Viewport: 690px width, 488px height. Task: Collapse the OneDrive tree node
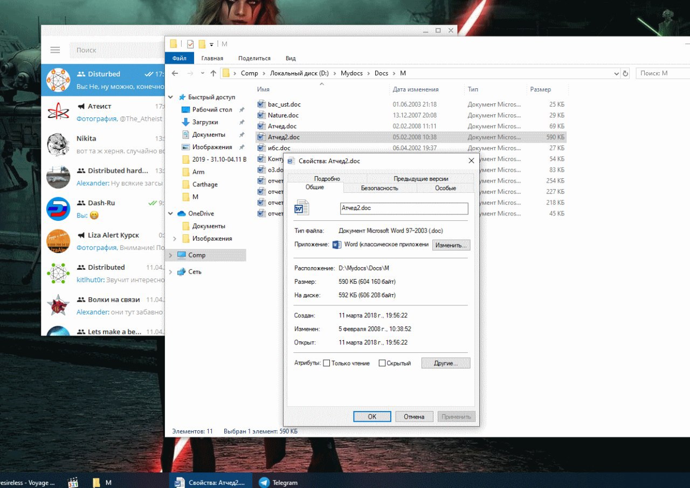171,214
